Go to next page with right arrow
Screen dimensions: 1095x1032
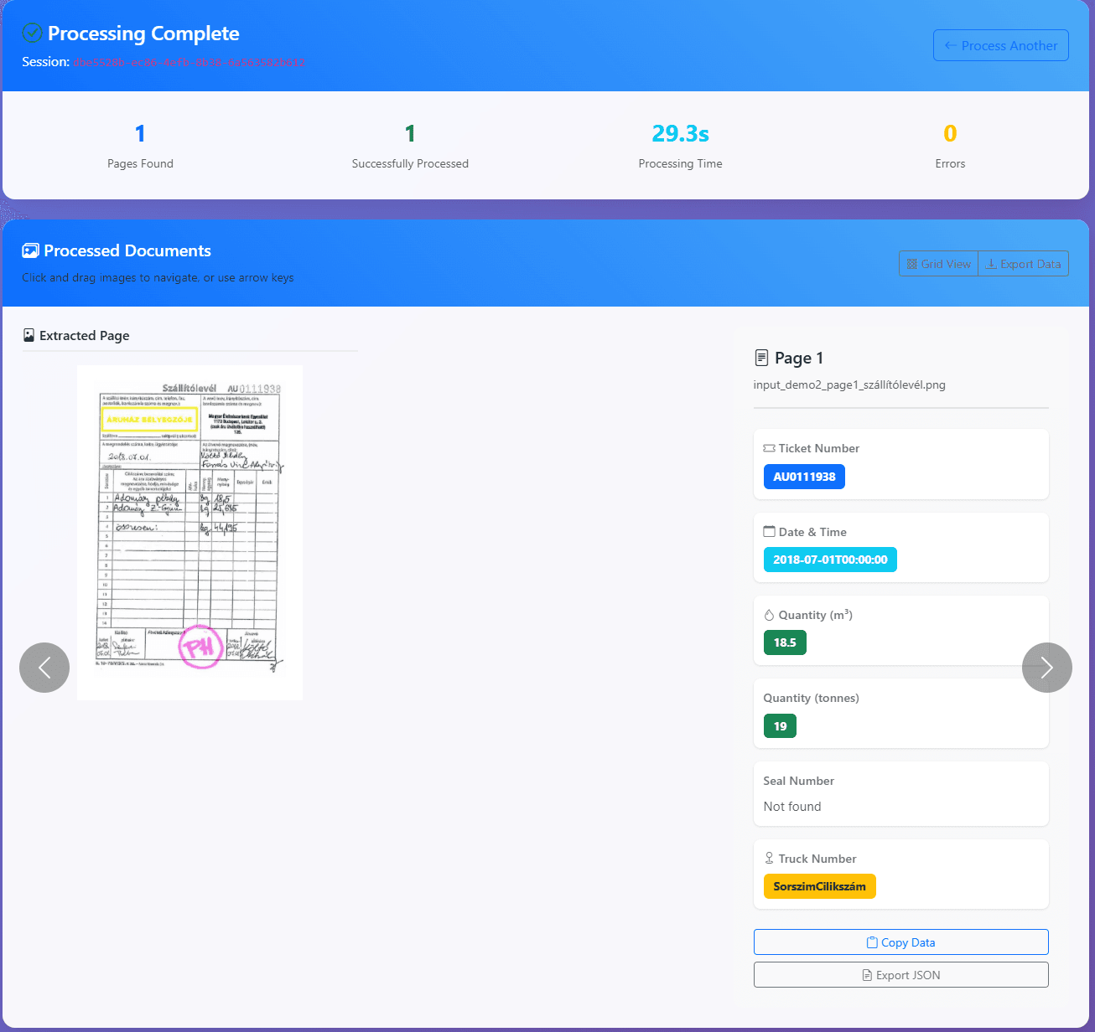(1046, 668)
